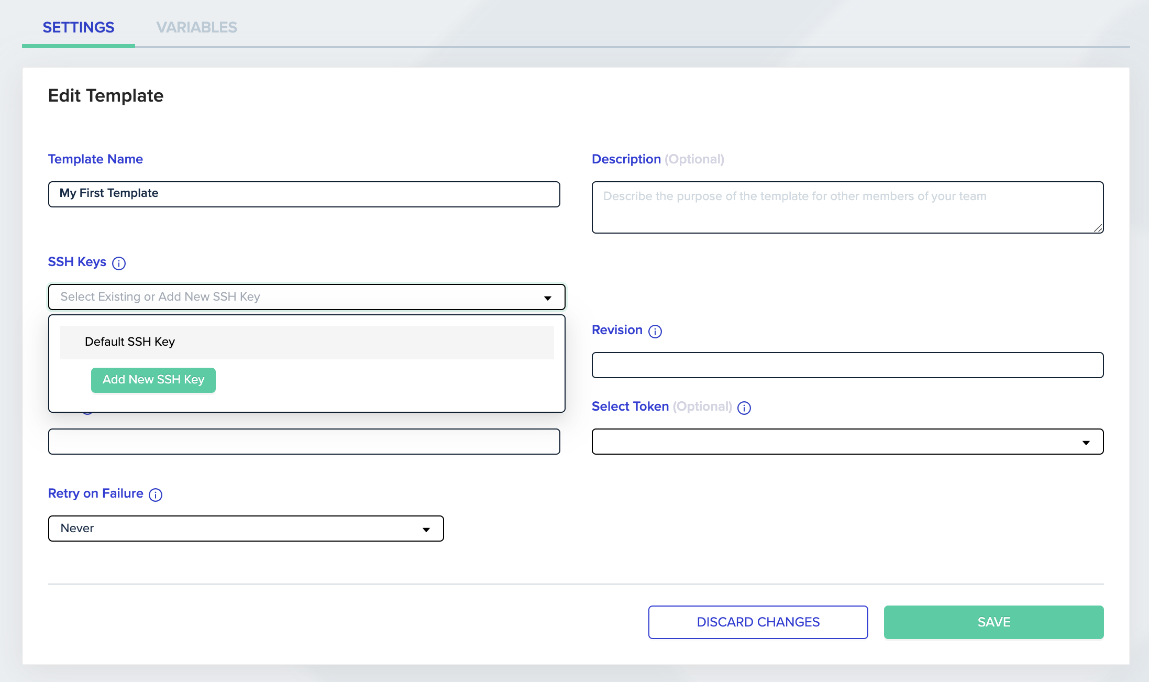Click the Revision input field

tap(847, 365)
